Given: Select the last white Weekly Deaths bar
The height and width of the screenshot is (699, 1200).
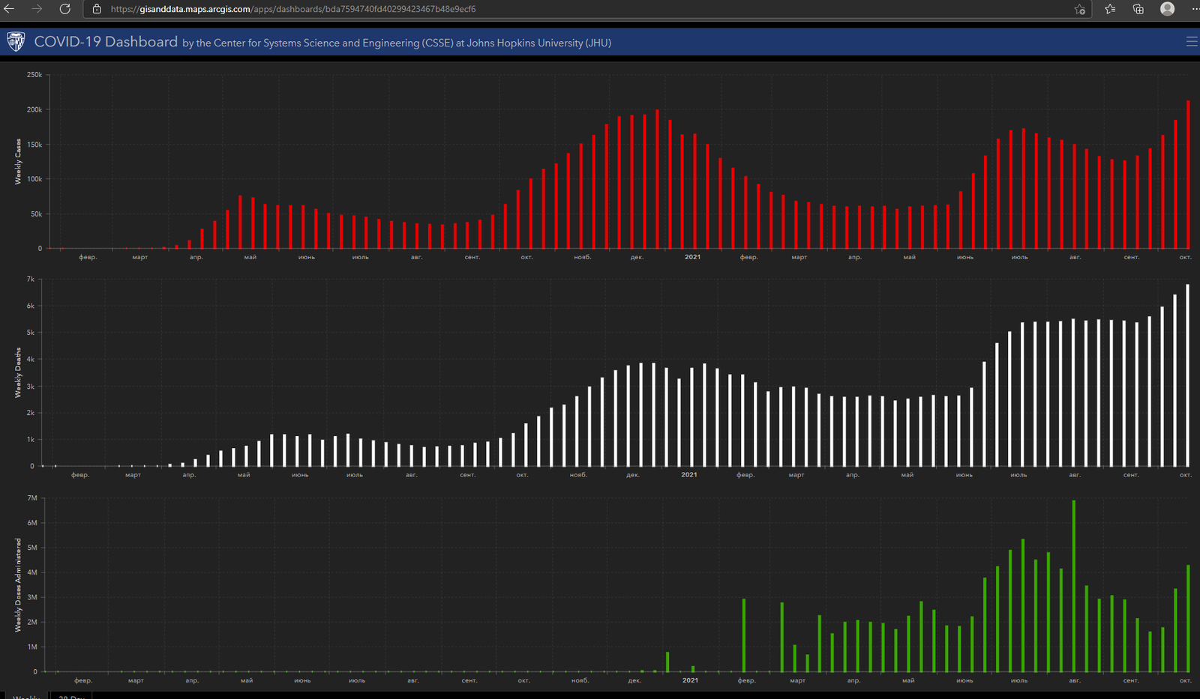Looking at the screenshot, I should click(1187, 375).
